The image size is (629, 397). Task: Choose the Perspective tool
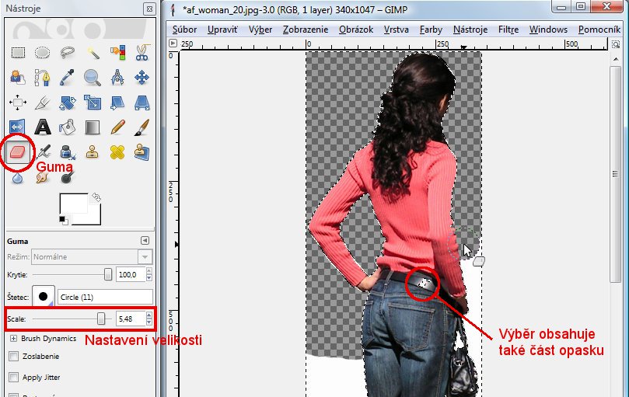(x=142, y=103)
